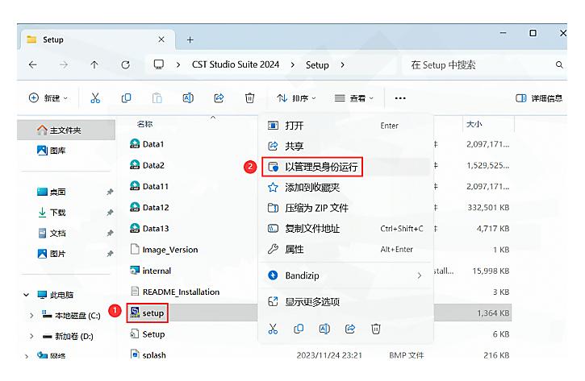Click the Rename icon in the toolbar
The width and height of the screenshot is (585, 381).
pyautogui.click(x=188, y=98)
